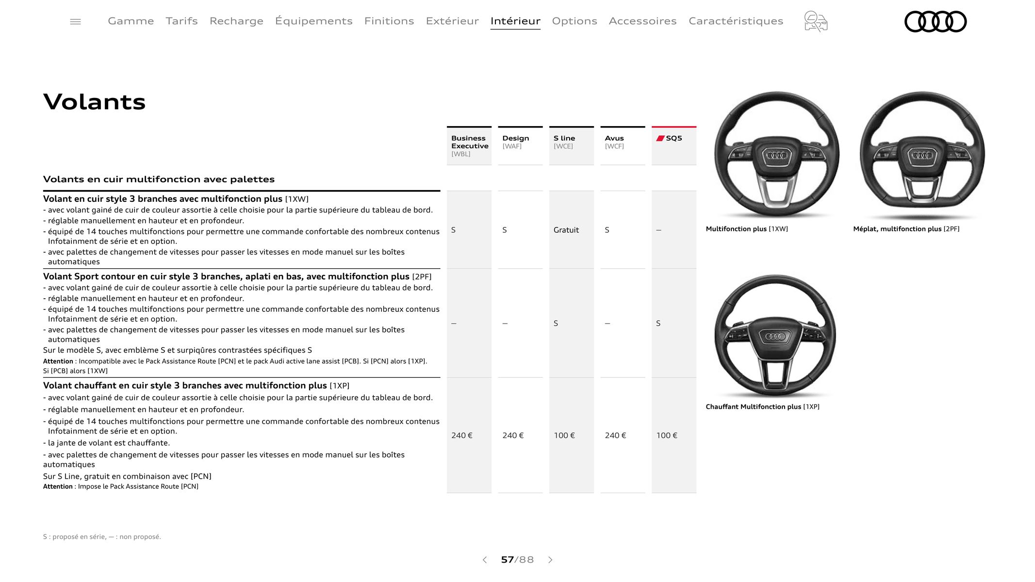
Task: Go to next page arrow
Action: click(550, 560)
